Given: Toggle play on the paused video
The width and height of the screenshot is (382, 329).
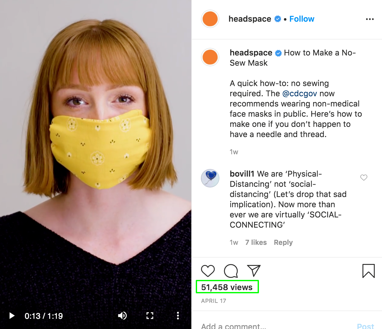Looking at the screenshot, I should (12, 316).
